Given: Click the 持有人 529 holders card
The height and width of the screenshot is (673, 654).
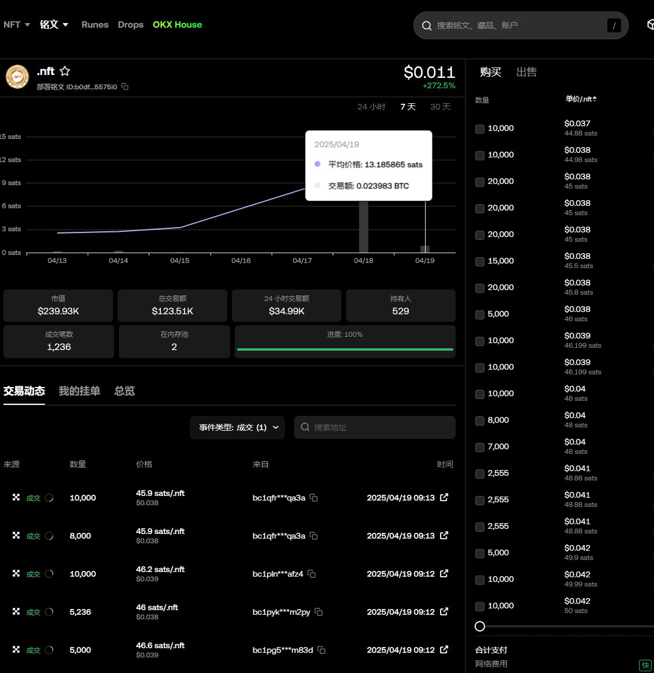Looking at the screenshot, I should pyautogui.click(x=400, y=306).
